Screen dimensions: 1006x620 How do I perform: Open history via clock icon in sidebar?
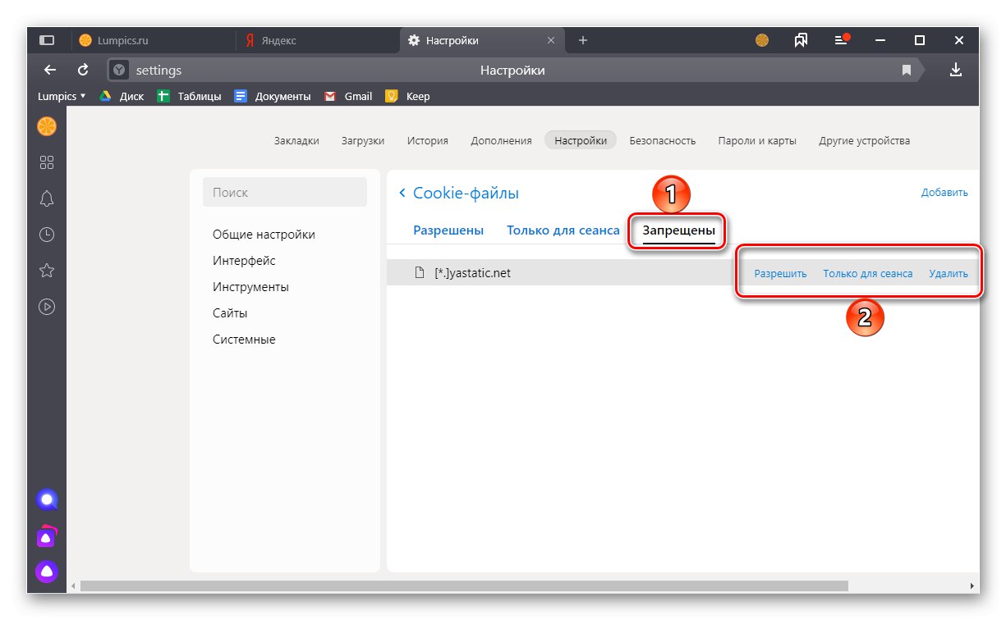point(46,235)
